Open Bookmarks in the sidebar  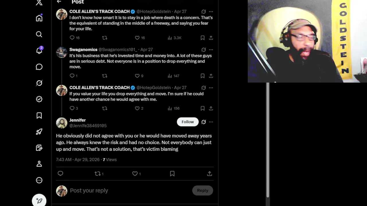(39, 115)
